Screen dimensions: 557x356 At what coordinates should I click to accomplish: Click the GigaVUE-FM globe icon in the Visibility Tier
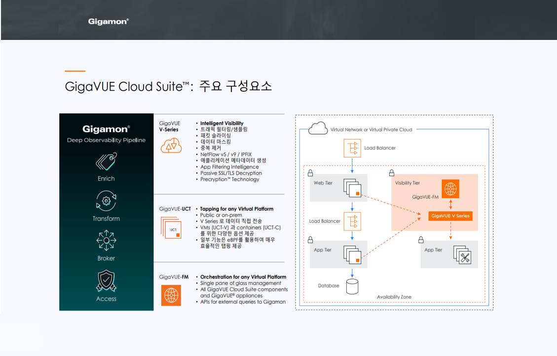pyautogui.click(x=450, y=189)
